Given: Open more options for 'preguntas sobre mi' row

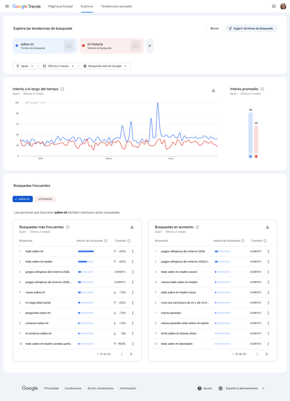Looking at the screenshot, I should pyautogui.click(x=133, y=313).
